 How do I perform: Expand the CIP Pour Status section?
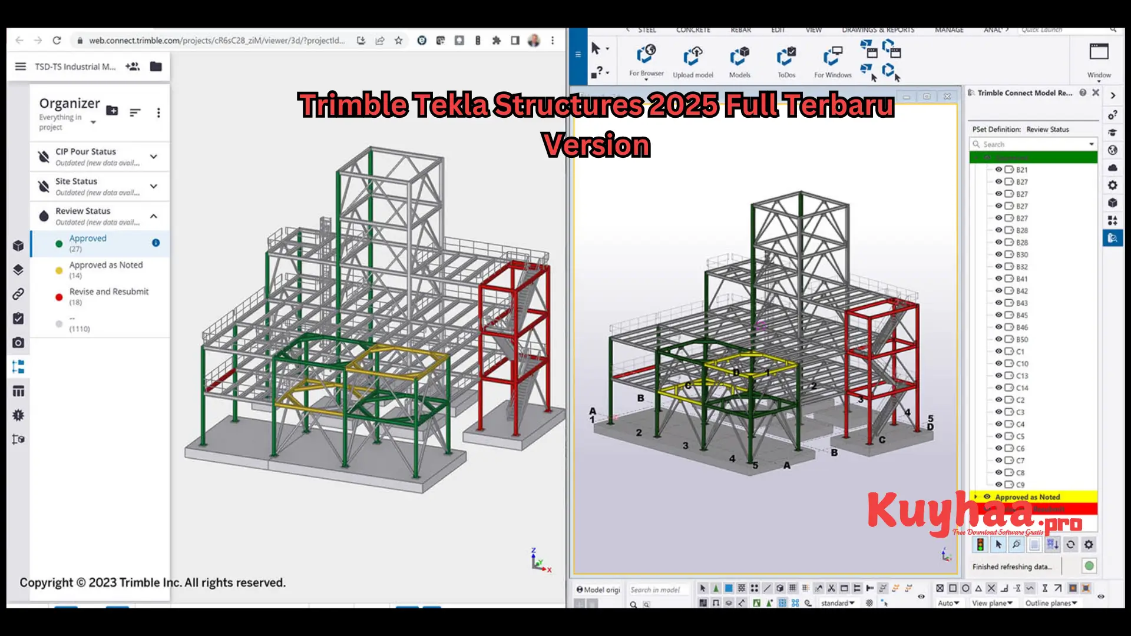pos(154,156)
